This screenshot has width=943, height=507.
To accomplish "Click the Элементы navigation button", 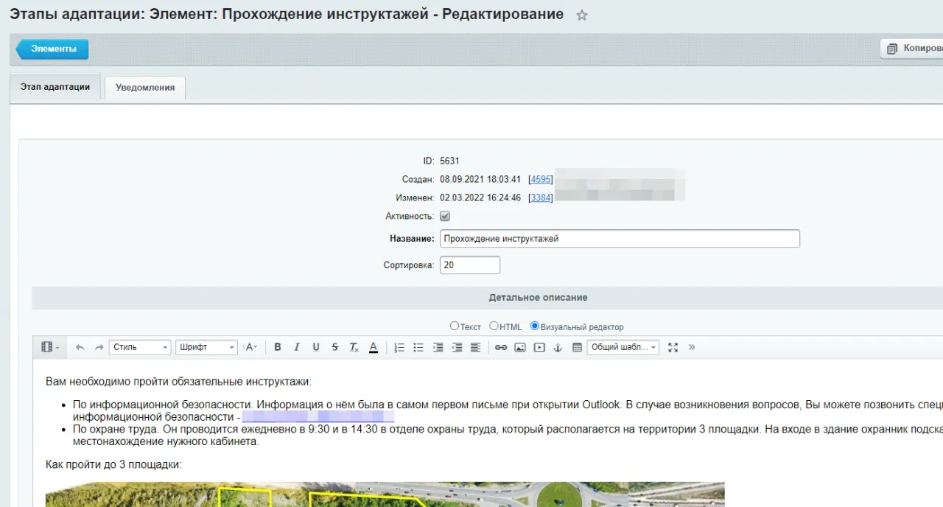I will [51, 49].
